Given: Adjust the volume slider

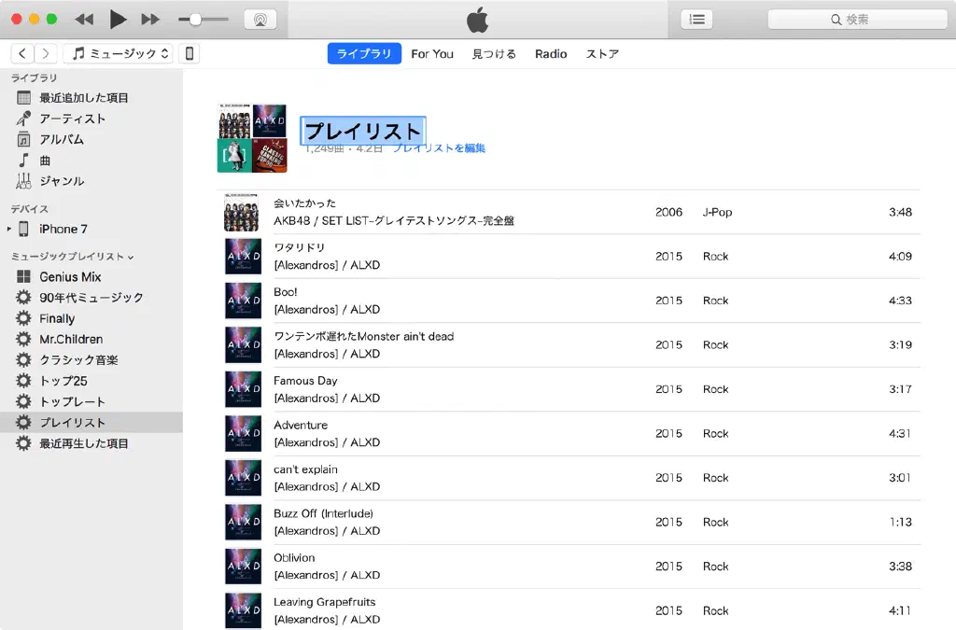Looking at the screenshot, I should pyautogui.click(x=195, y=20).
